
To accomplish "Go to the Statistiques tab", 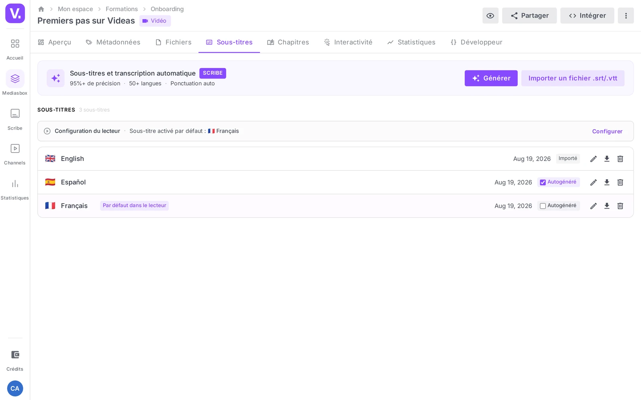I will coord(411,42).
